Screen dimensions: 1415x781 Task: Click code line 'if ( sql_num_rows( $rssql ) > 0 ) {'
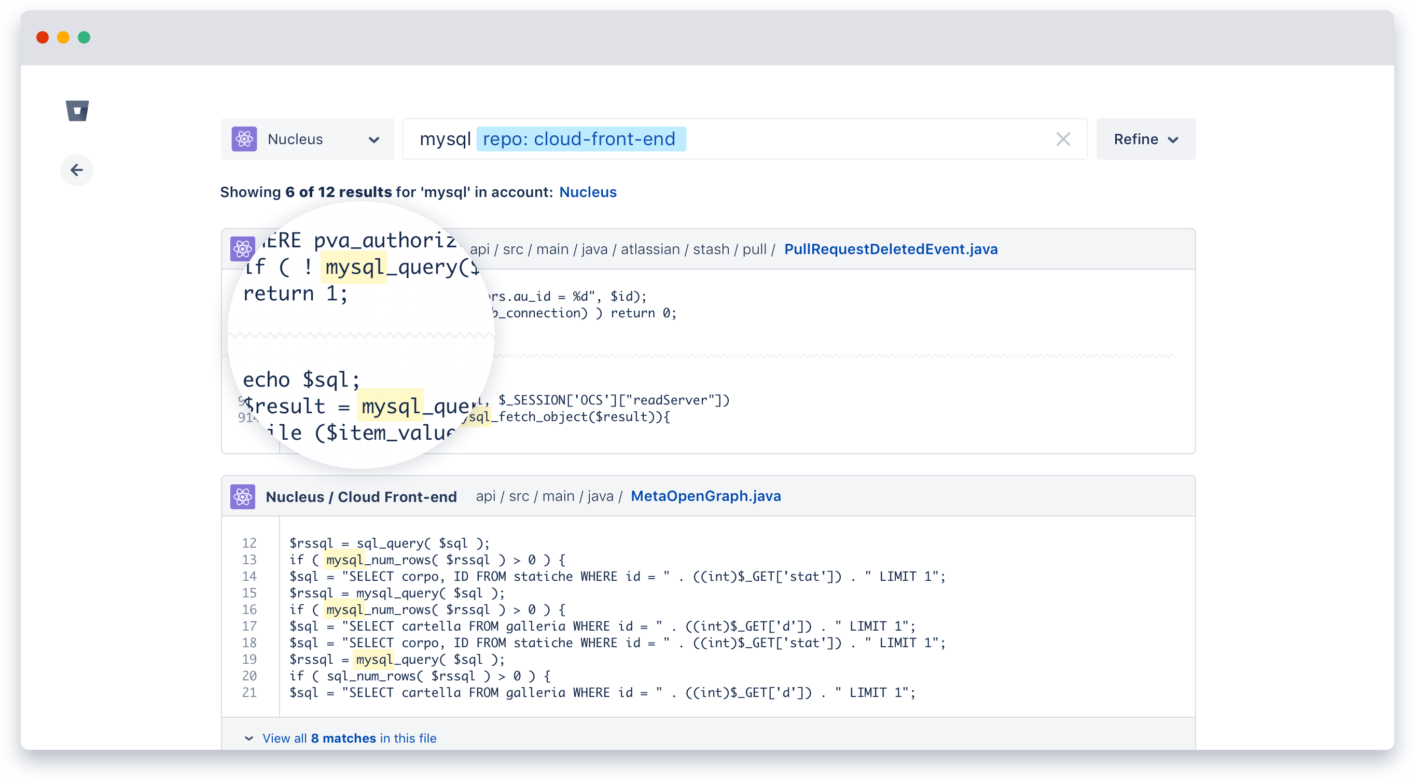[x=420, y=676]
